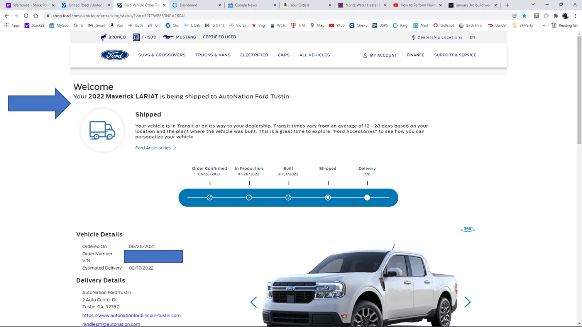The image size is (582, 327).
Task: Open the Certified Used link
Action: [x=220, y=37]
